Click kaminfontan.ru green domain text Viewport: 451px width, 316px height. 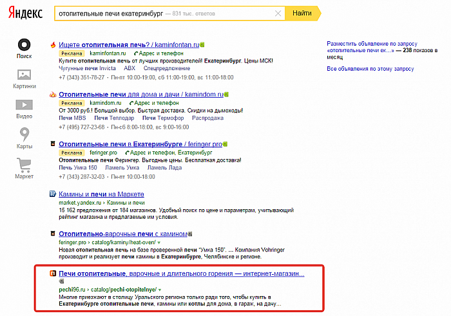click(108, 53)
